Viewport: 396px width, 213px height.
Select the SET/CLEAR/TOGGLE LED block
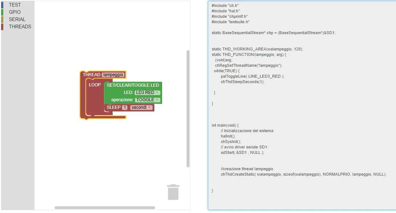pyautogui.click(x=133, y=85)
